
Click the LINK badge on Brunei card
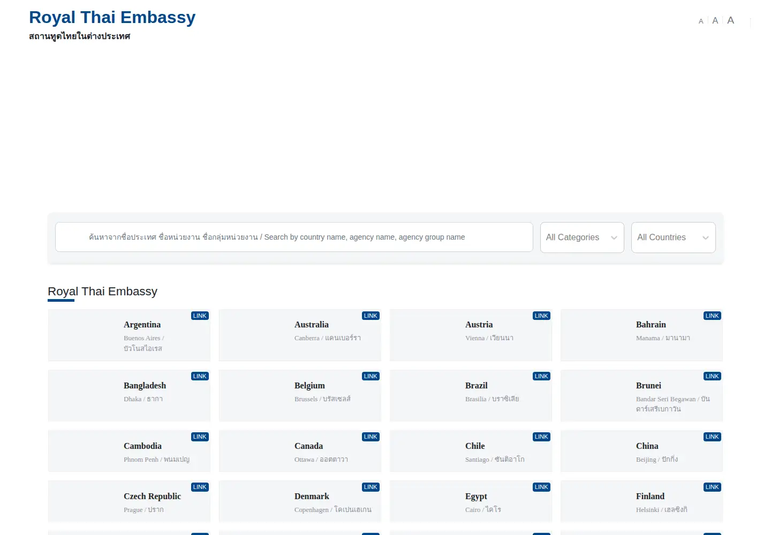click(x=712, y=376)
